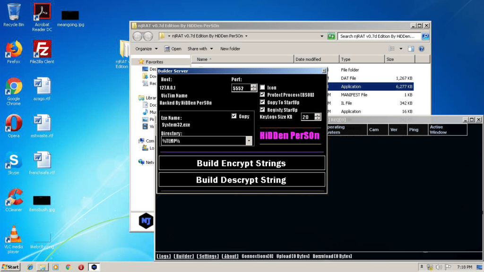This screenshot has width=484, height=272.
Task: Open the Firefox desktop shortcut
Action: 14,52
